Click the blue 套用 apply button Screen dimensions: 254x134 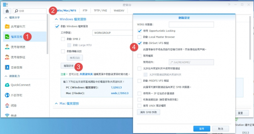click(202, 129)
